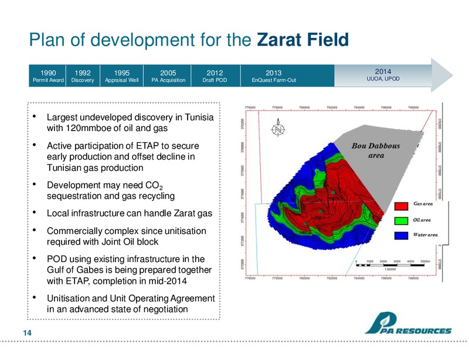Select the 2005 PA Acquisition timeline segment
Viewport: 469px width, 351px height.
click(x=167, y=76)
